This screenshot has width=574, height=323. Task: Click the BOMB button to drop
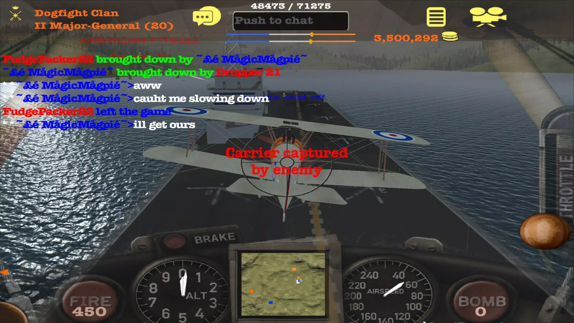481,302
